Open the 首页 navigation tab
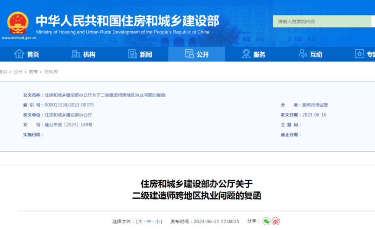Image resolution: width=375 pixels, height=230 pixels. click(x=26, y=54)
